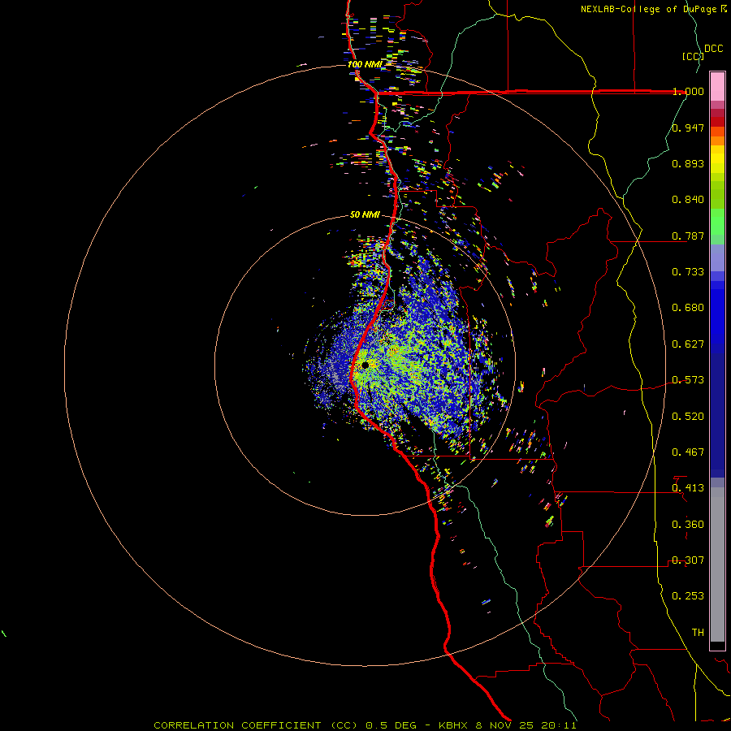
Task: Click the 20:11 timestamp in caption
Action: [559, 725]
